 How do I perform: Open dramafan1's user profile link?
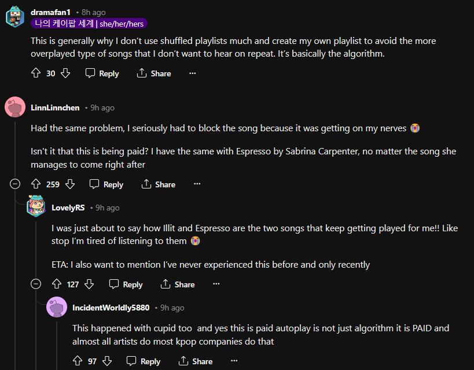pos(50,12)
